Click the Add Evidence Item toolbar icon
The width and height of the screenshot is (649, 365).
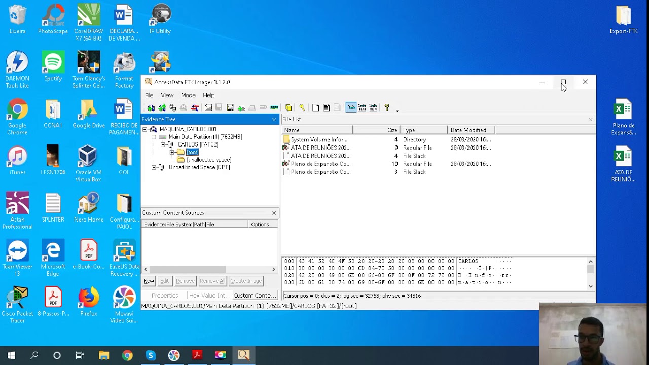coord(151,107)
